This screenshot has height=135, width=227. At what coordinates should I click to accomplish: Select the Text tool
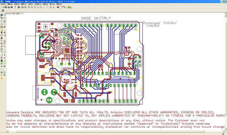click(4, 55)
